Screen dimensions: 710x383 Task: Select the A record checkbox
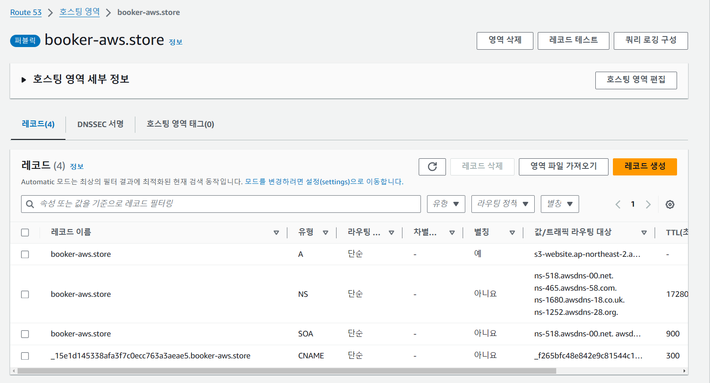(x=25, y=255)
